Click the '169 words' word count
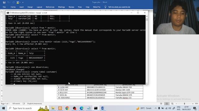Screen dimensions: 199x111 click(x=16, y=104)
